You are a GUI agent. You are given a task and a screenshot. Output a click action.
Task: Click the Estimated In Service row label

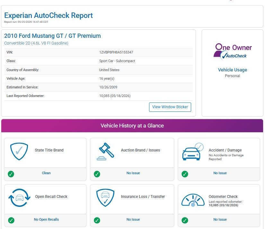point(22,87)
